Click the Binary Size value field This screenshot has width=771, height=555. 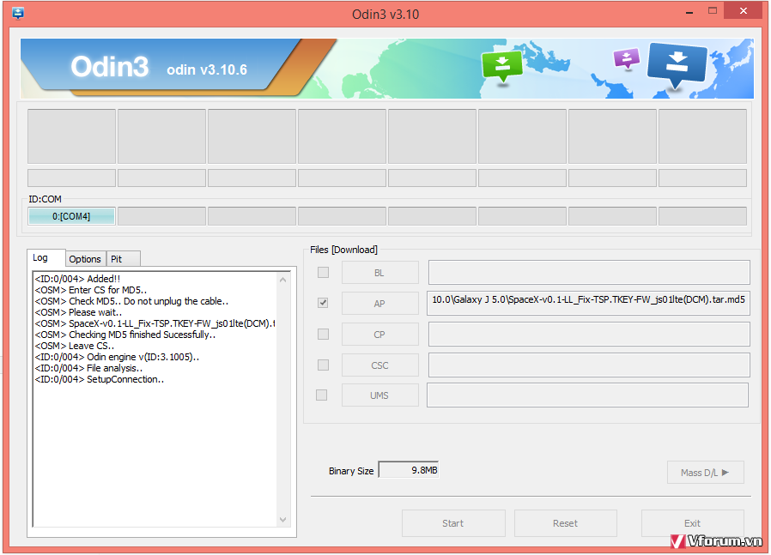pos(408,470)
